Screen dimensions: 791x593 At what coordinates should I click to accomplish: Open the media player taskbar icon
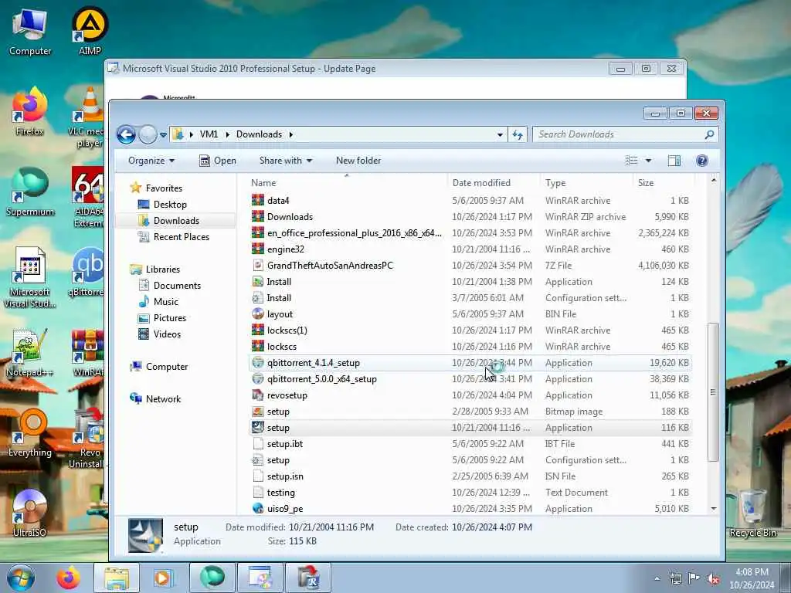point(163,578)
